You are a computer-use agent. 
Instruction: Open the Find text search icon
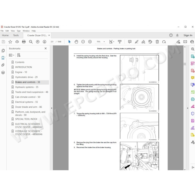31,42
